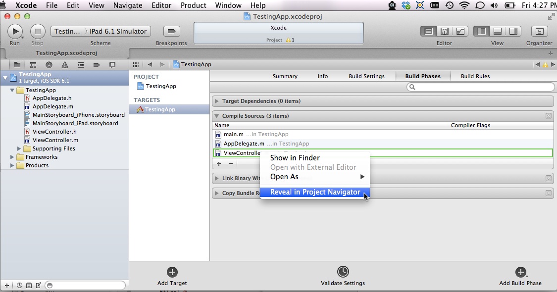Viewport: 557px width, 292px height.
Task: Switch to the Build Settings tab
Action: click(x=367, y=76)
